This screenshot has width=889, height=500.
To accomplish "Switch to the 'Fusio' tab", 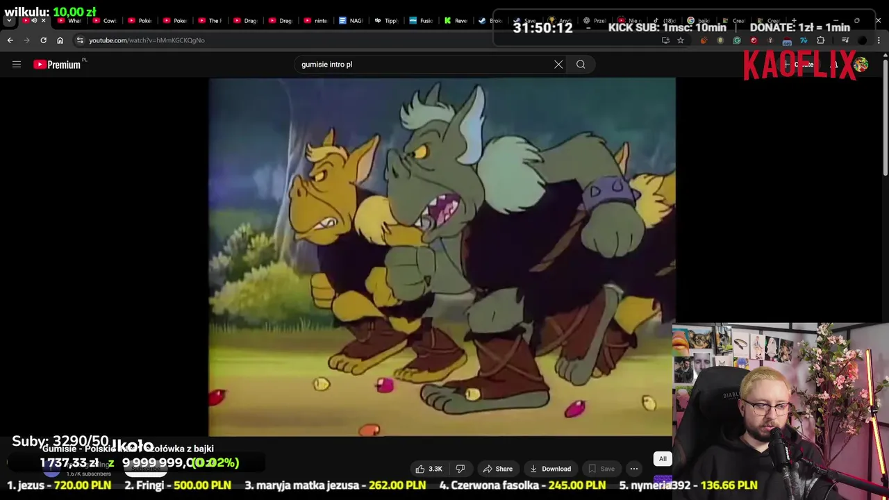I will click(x=422, y=21).
